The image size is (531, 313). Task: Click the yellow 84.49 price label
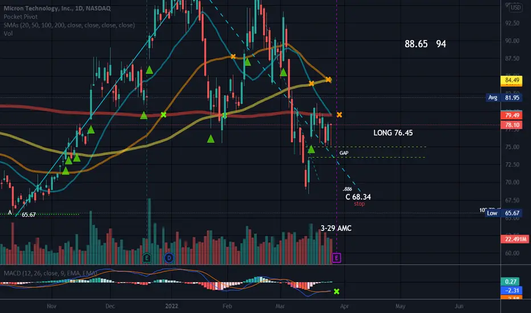512,80
